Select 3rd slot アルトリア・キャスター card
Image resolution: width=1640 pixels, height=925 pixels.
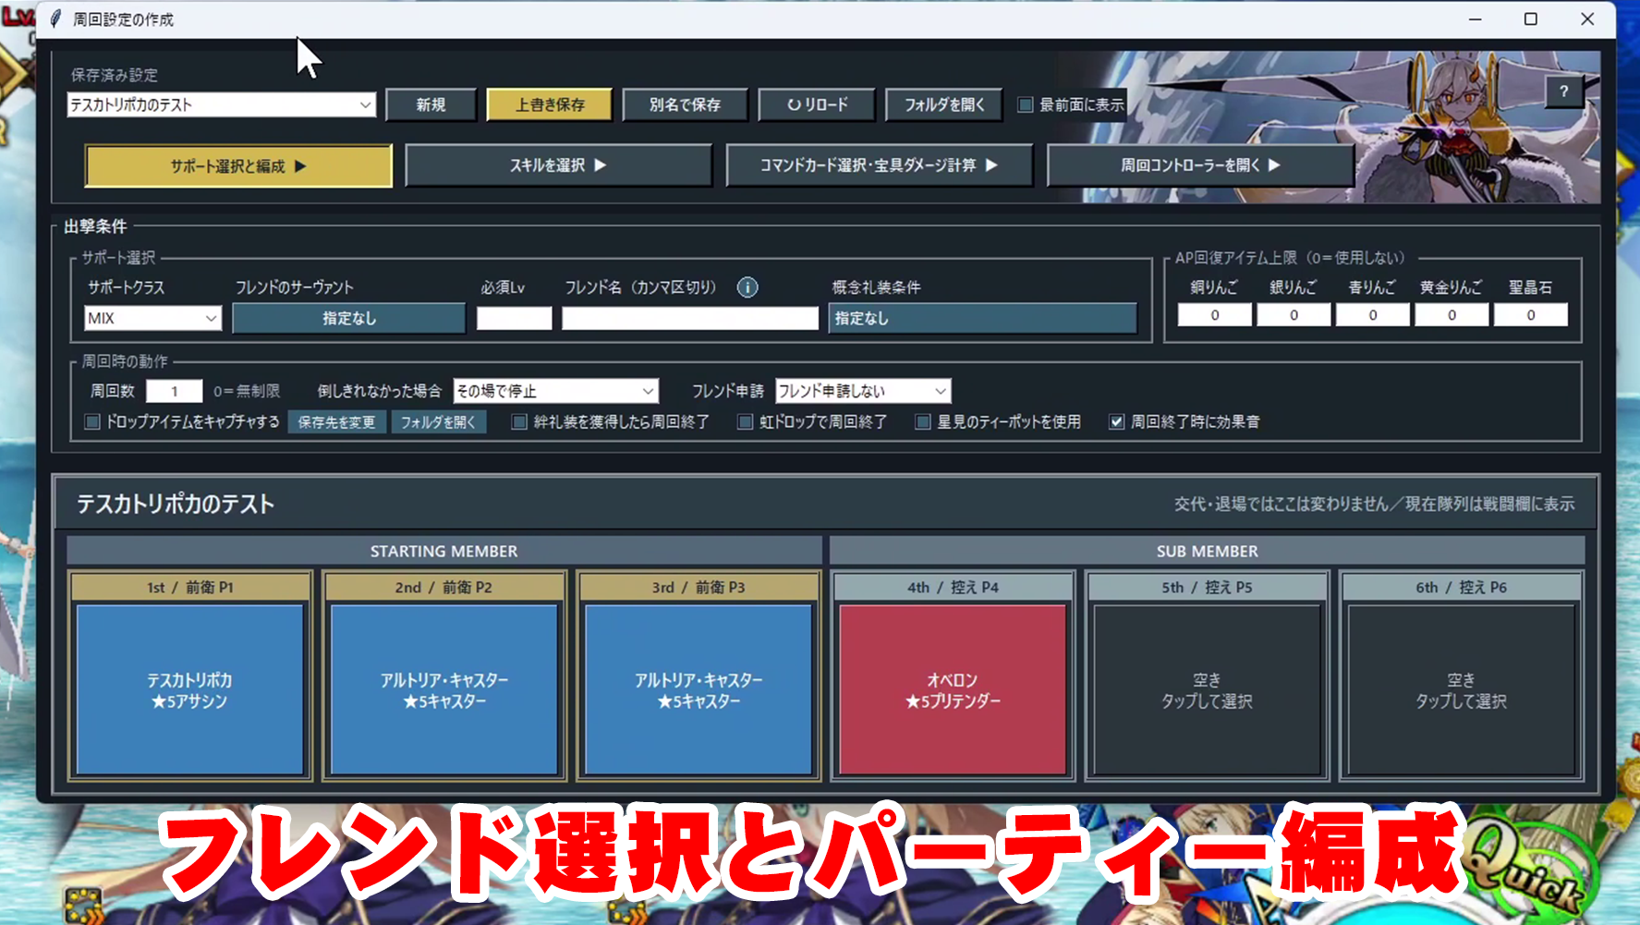point(699,689)
